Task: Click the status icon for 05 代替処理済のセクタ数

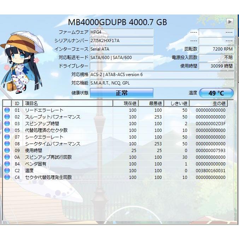Action: [x=7, y=130]
